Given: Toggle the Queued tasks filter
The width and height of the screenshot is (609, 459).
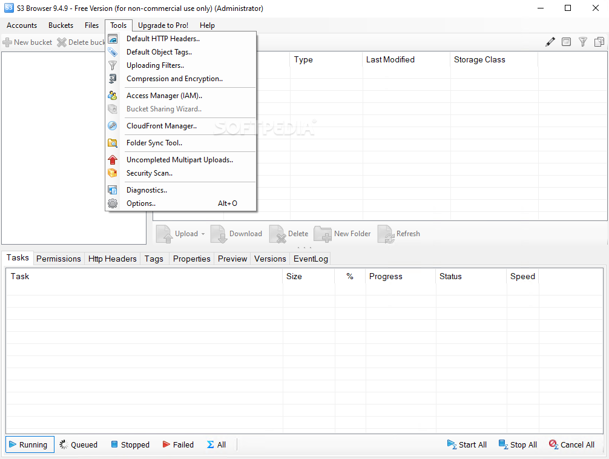Looking at the screenshot, I should click(79, 444).
